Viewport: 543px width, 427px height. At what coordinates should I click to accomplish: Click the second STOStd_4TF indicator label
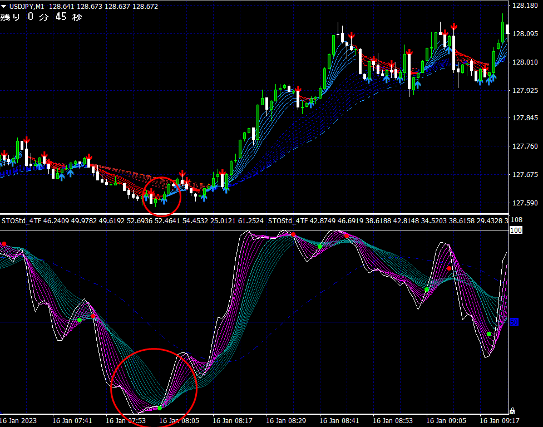(288, 220)
